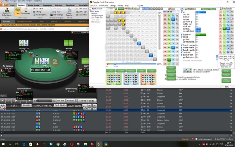Click Replayer speed slider handle
235x147 pixels.
(x=38, y=101)
